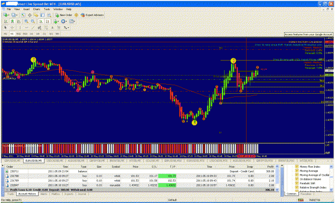The height and width of the screenshot is (203, 335).
Task: Toggle the Expert Advisors button
Action: [92, 15]
